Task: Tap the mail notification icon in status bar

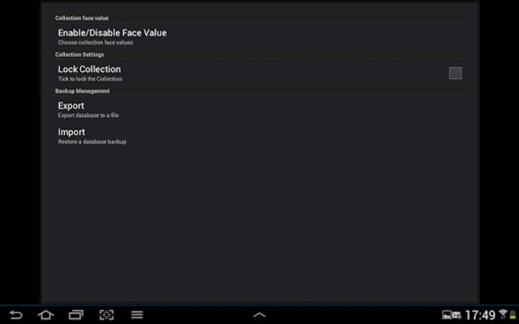Action: pyautogui.click(x=456, y=315)
